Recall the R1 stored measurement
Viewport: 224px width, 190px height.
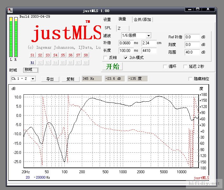32,63
